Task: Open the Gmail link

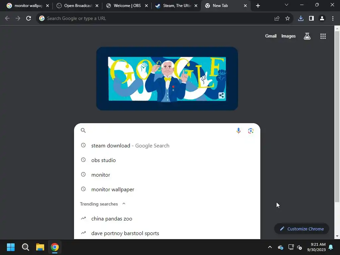Action: [271, 36]
